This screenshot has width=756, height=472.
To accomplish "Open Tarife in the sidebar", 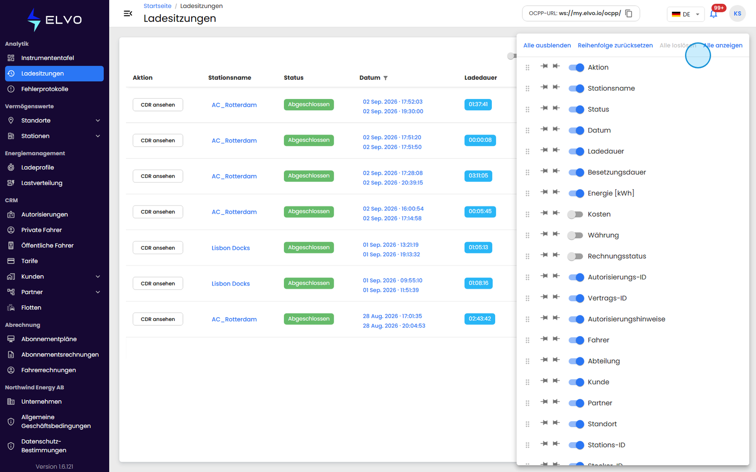I will [54, 261].
